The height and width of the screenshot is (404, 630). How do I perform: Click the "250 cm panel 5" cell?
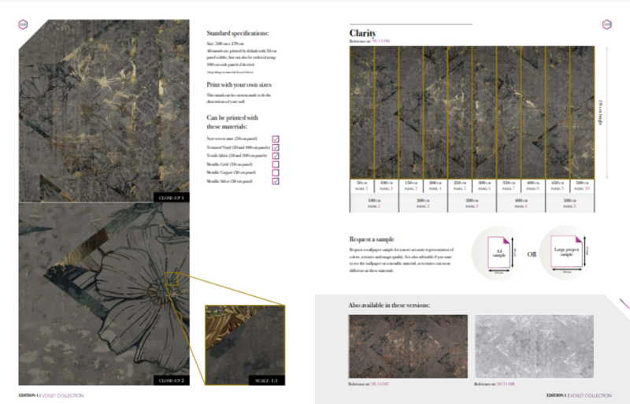460,186
